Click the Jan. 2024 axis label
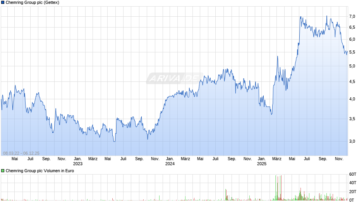This screenshot has height=204, width=364. pos(170,161)
